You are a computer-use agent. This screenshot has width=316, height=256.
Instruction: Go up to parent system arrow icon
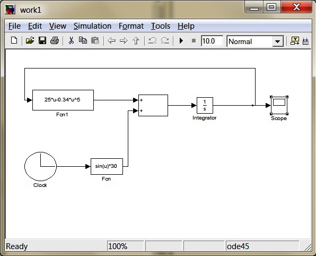(x=136, y=41)
